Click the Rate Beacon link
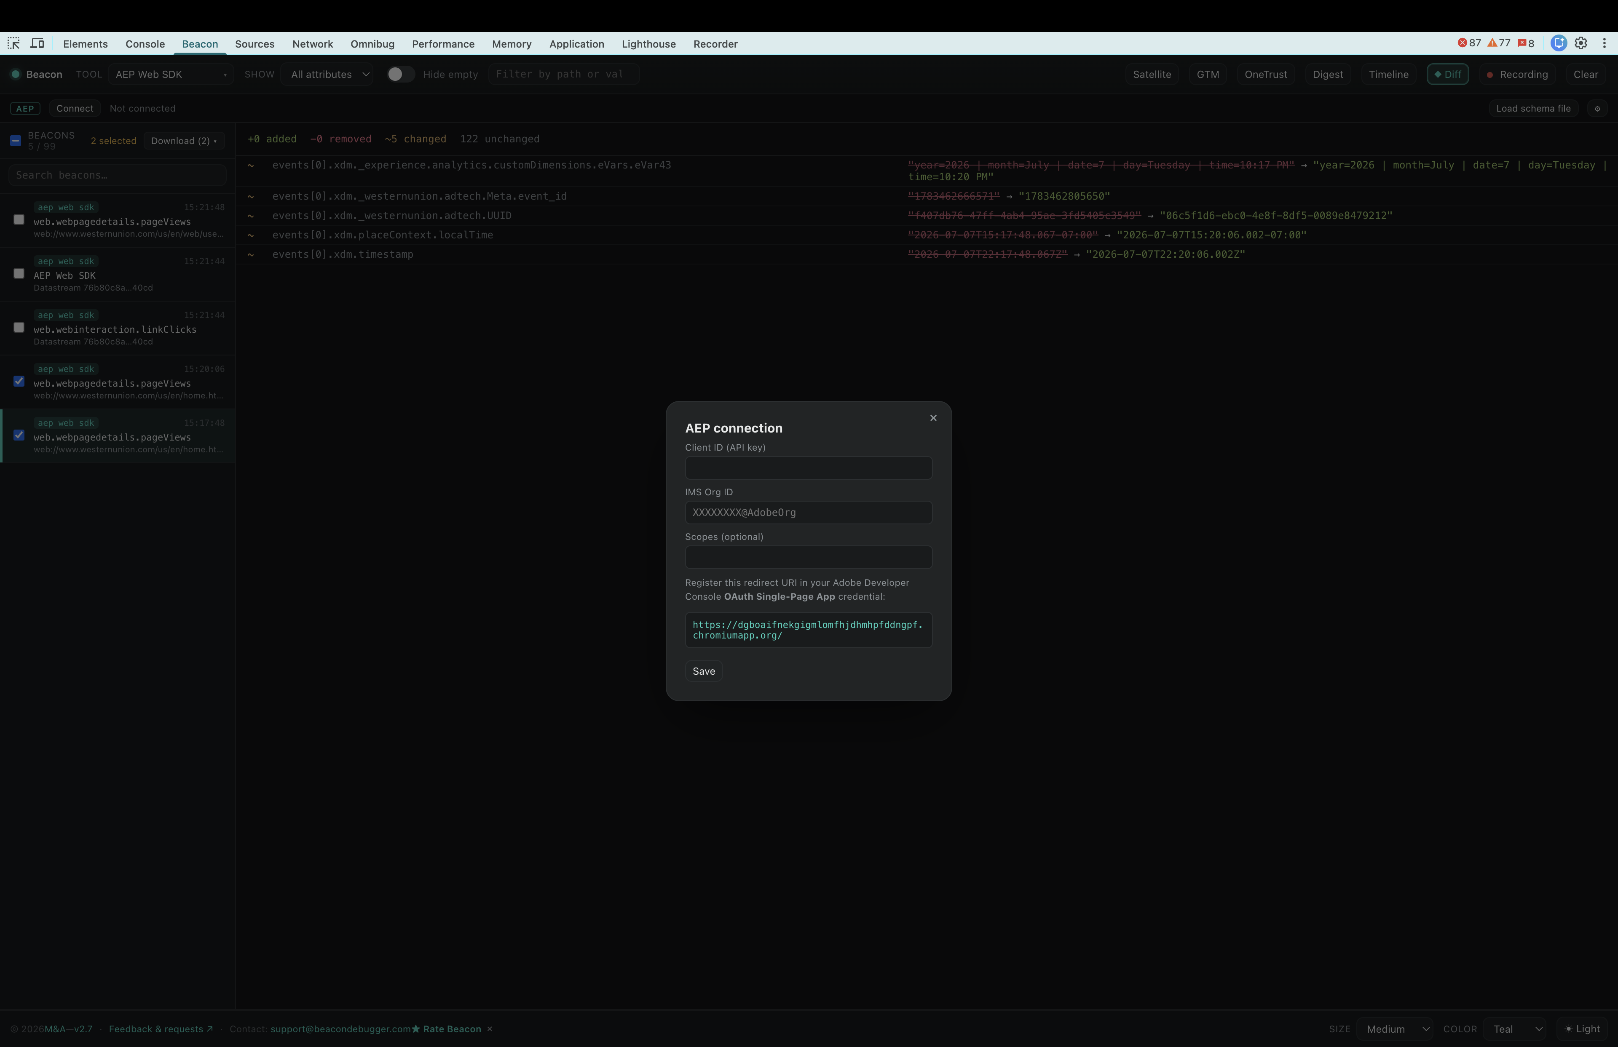Image resolution: width=1618 pixels, height=1047 pixels. 447,1028
